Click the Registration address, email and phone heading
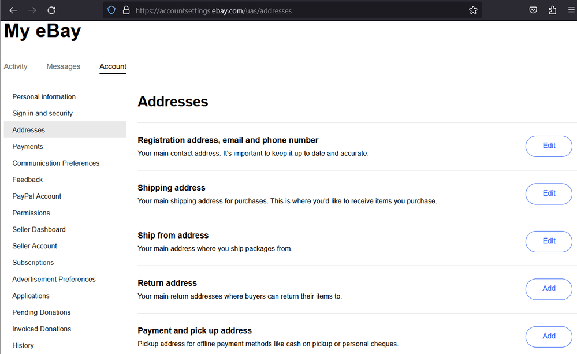This screenshot has height=354, width=577. 228,140
